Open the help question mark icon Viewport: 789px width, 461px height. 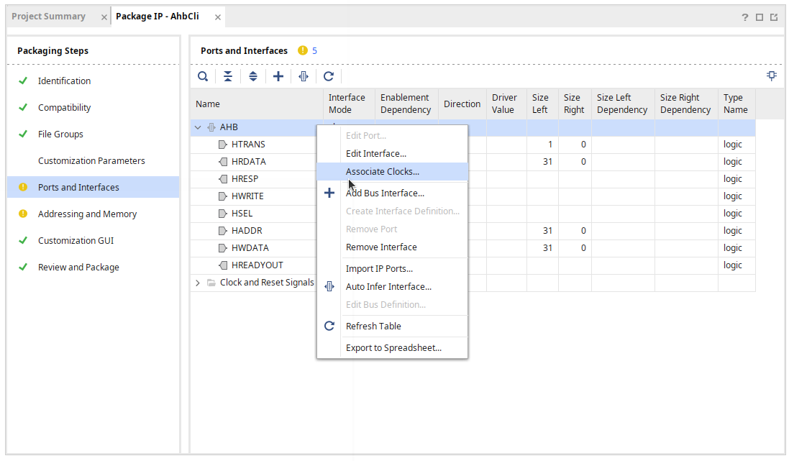(x=745, y=17)
